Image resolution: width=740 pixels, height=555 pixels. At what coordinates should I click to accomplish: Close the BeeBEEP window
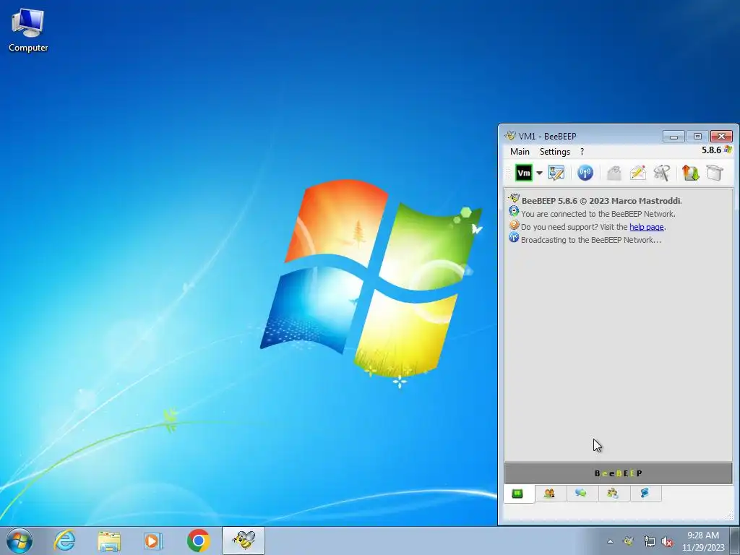point(722,137)
